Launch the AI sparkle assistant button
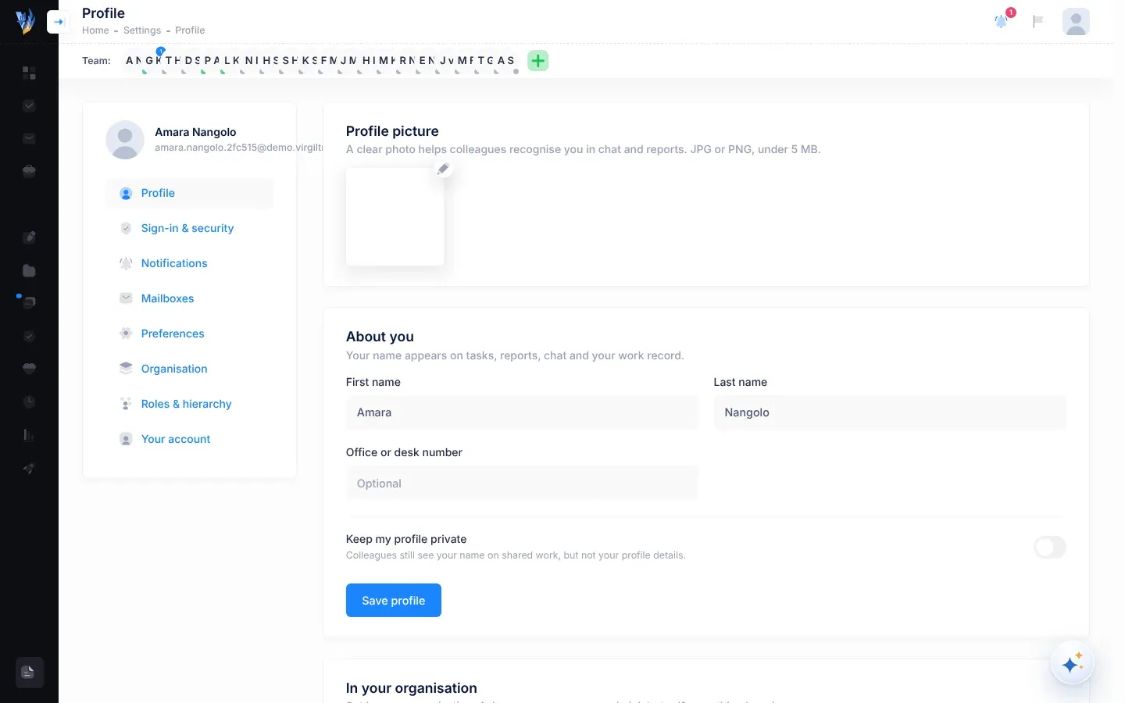 click(x=1072, y=663)
